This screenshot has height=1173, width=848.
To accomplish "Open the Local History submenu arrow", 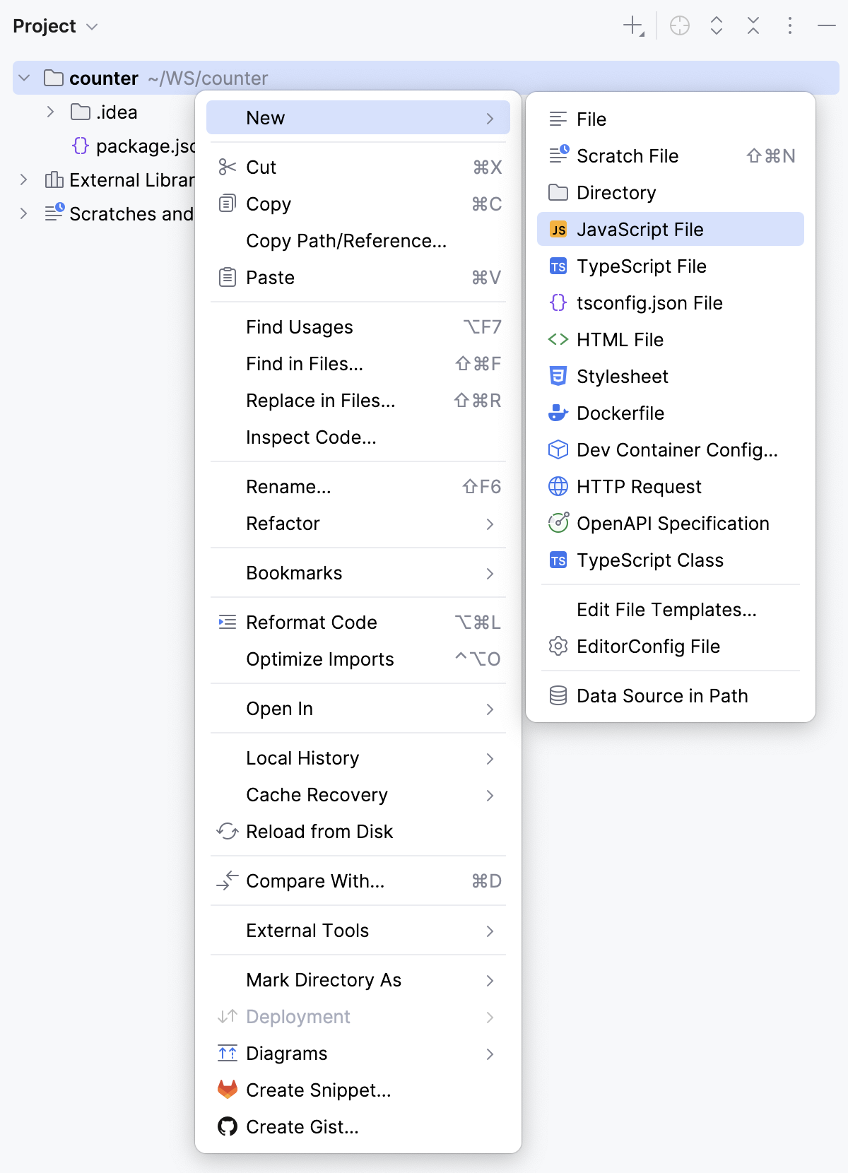I will click(490, 758).
